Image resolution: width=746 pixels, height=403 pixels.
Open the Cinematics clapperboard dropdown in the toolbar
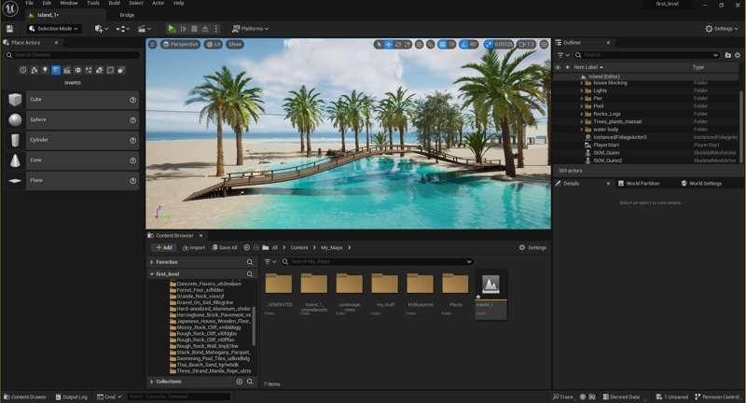(145, 29)
